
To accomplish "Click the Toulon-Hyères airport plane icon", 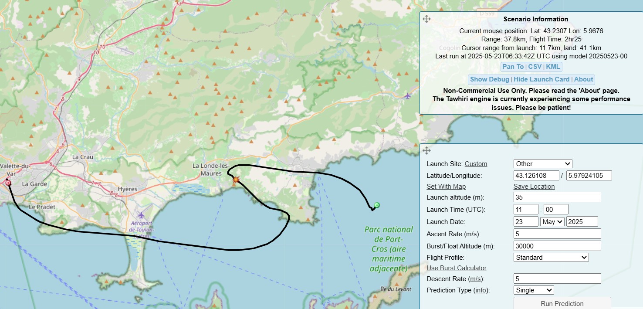I will click(x=141, y=215).
